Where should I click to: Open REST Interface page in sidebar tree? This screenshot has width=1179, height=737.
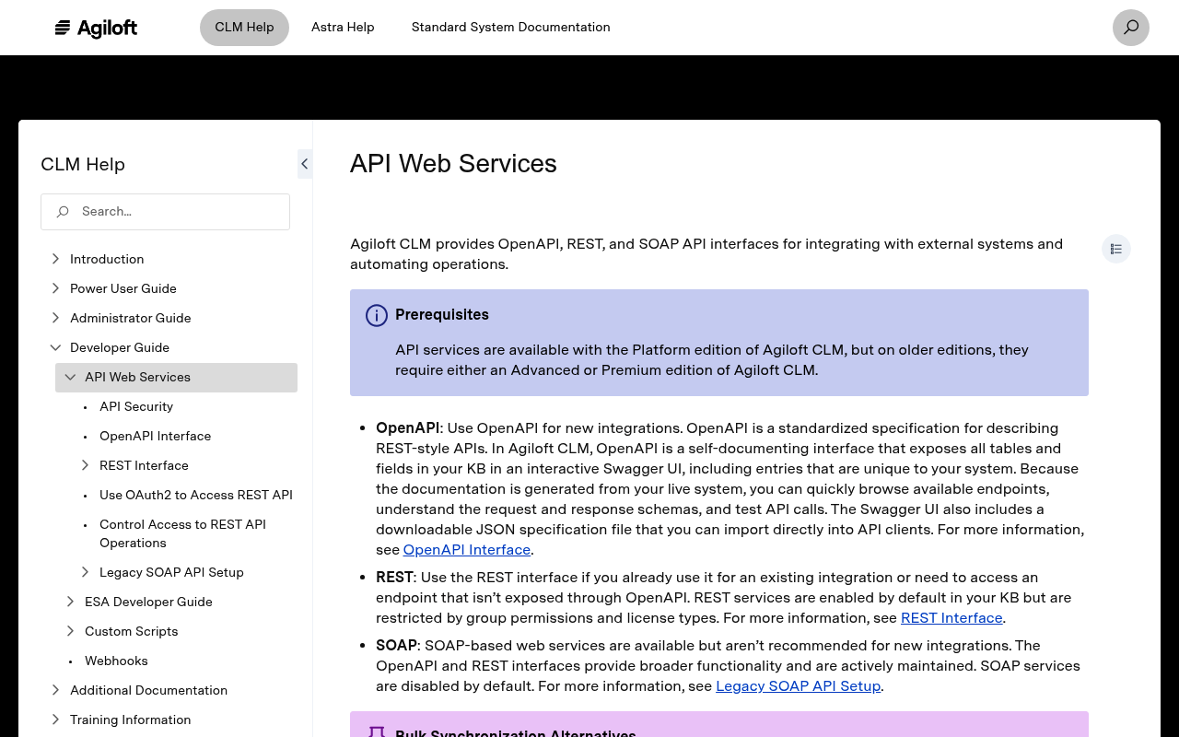point(144,465)
